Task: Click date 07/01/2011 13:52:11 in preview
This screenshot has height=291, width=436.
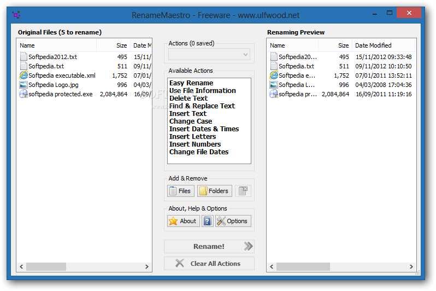Action: [x=384, y=75]
